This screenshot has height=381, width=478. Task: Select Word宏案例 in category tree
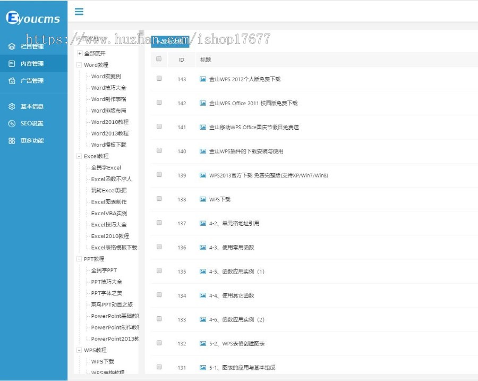tap(106, 77)
